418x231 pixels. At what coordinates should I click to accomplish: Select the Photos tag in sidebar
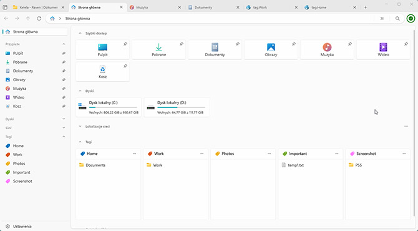pos(36,164)
